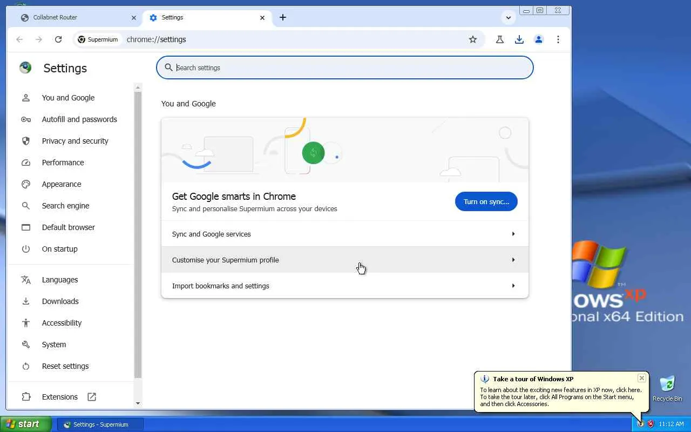
Task: Close the Collabnet Router tab
Action: click(x=134, y=18)
